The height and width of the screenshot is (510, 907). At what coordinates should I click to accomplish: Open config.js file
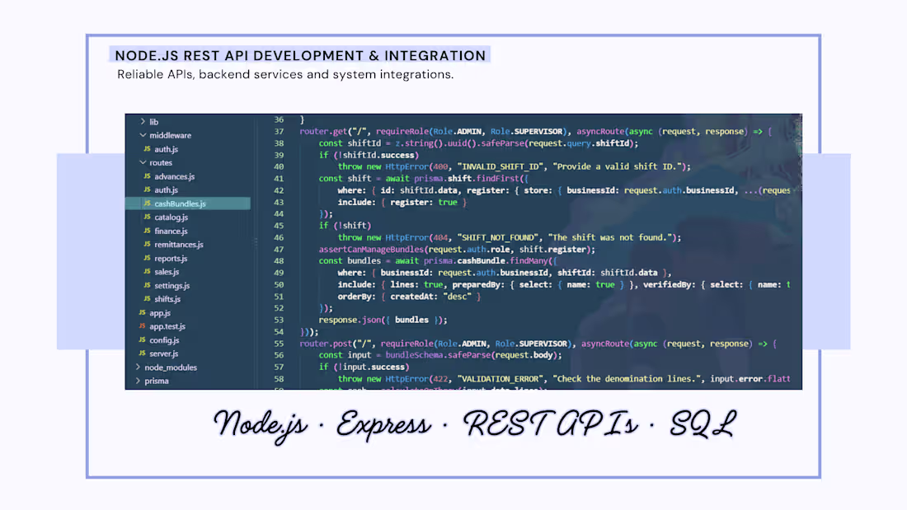point(164,340)
